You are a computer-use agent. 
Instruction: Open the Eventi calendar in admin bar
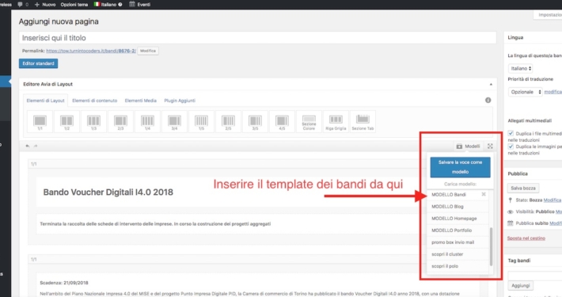(x=140, y=4)
